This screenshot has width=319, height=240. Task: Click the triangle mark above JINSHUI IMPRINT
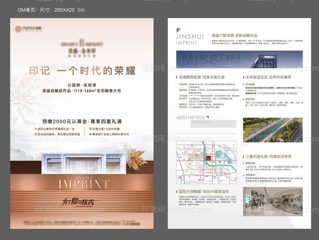click(179, 31)
